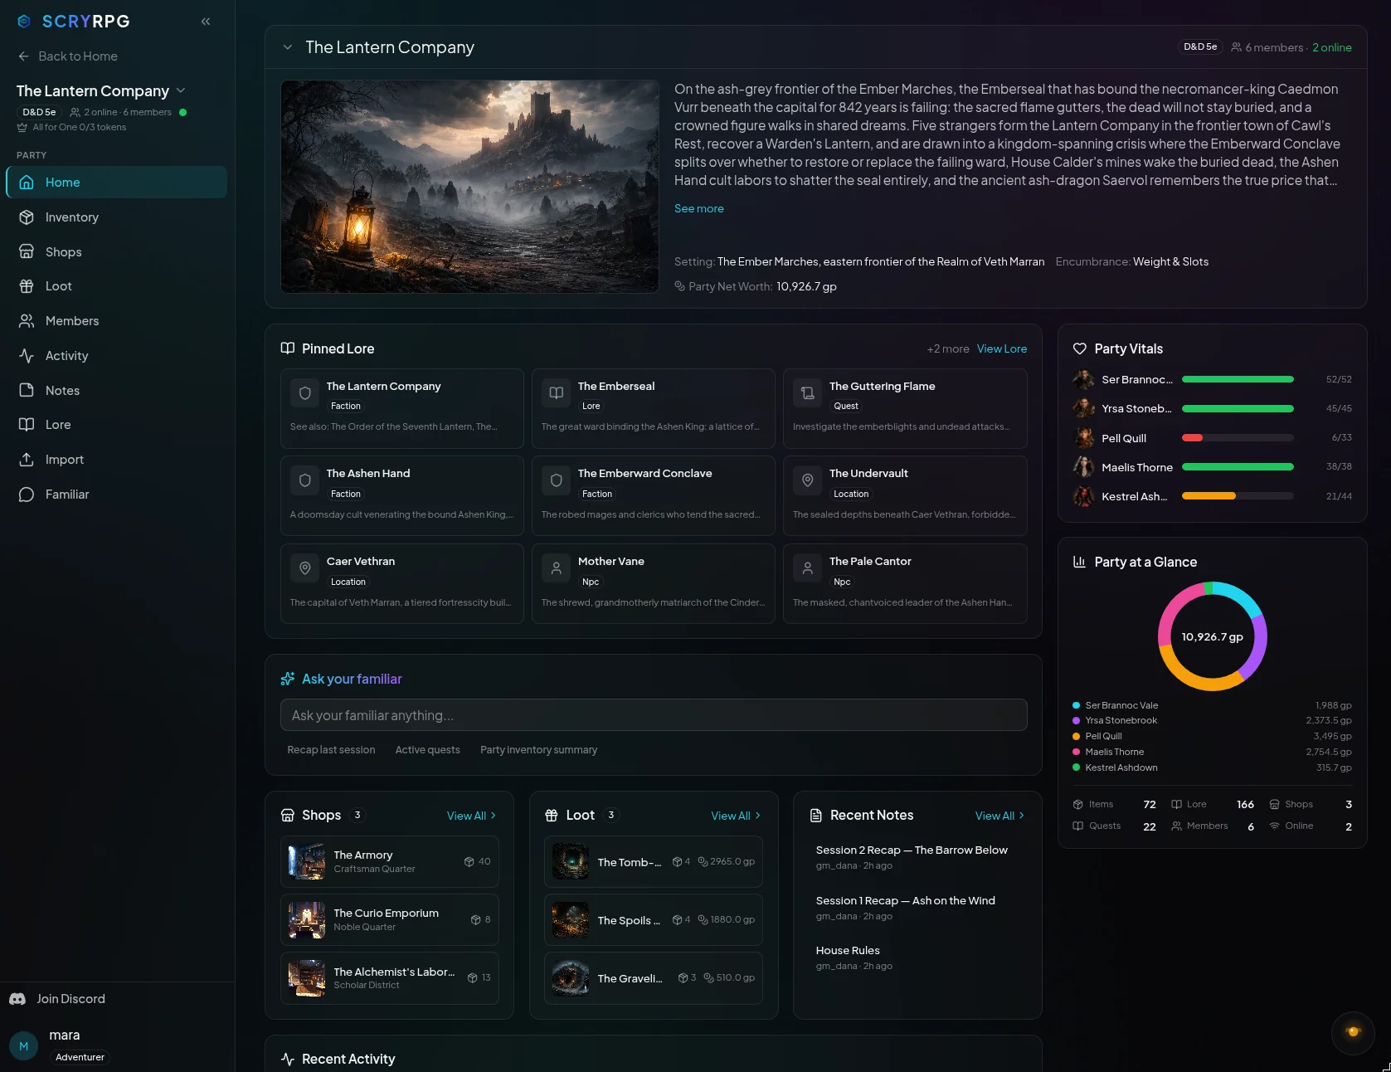
Task: Click the Discord icon at sidebar bottom
Action: pos(17,999)
